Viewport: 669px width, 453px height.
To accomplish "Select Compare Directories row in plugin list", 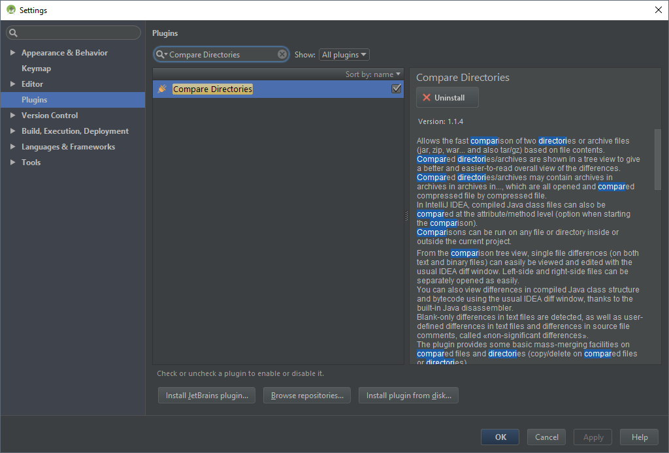I will tap(278, 89).
